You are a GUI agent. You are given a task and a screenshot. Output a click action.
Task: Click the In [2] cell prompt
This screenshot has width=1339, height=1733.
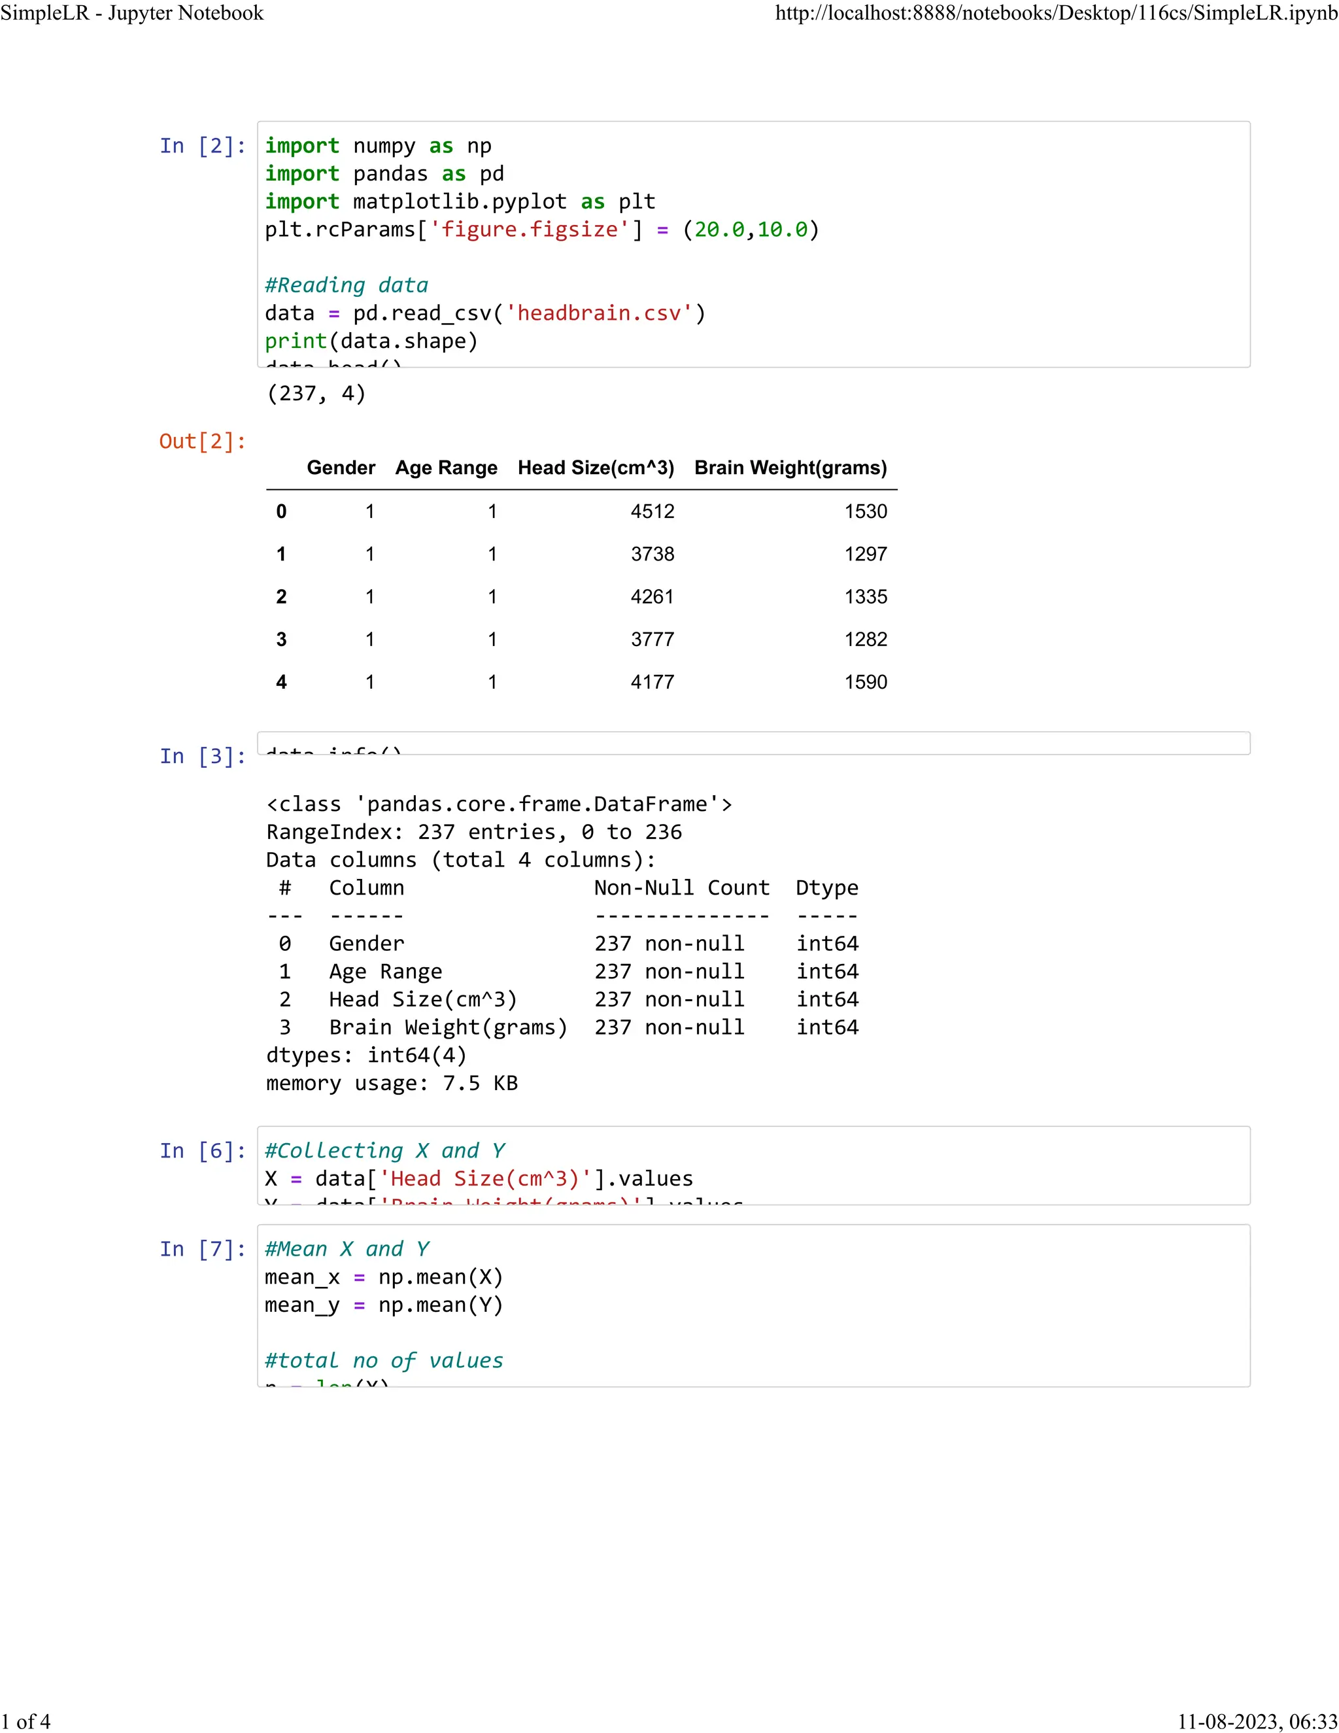(202, 146)
